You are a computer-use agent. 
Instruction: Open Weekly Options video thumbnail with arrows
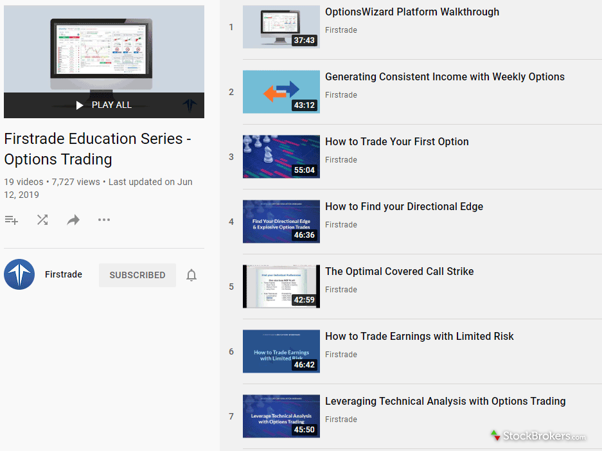(x=281, y=92)
